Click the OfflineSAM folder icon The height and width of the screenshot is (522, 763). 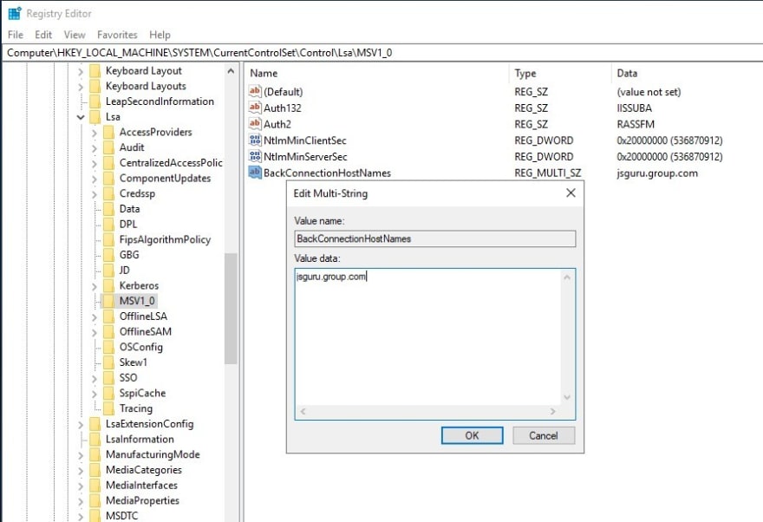coord(109,332)
